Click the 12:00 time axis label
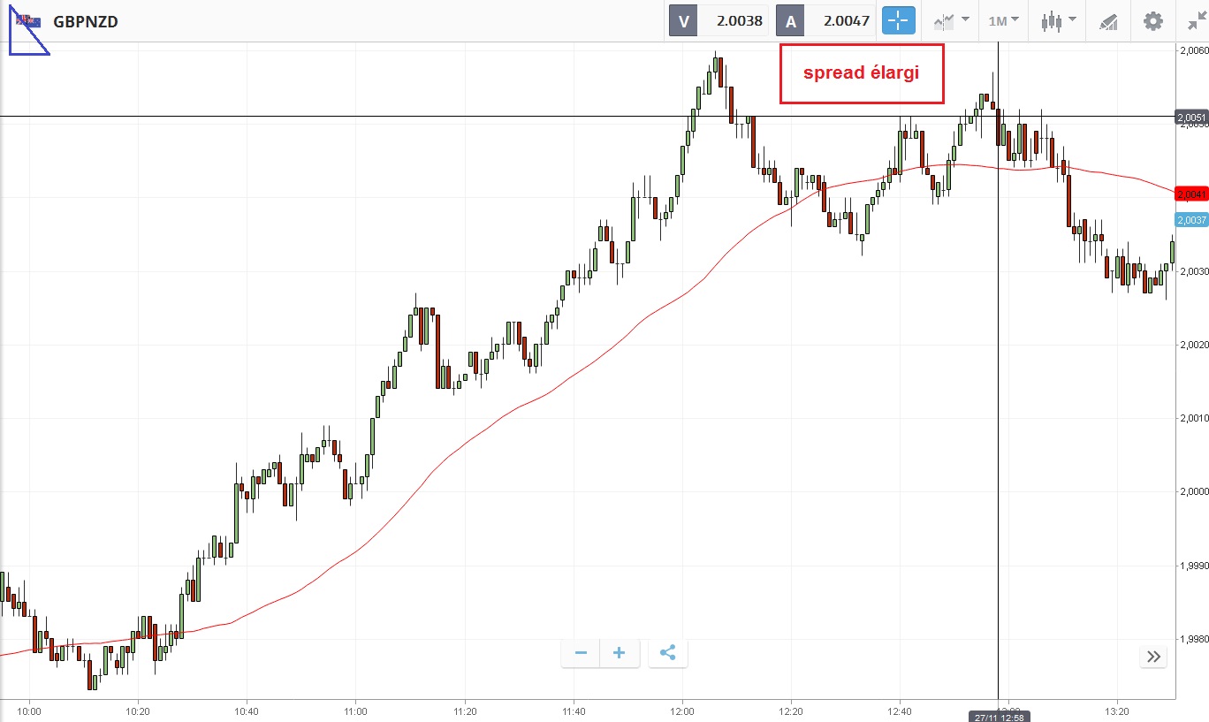This screenshot has width=1209, height=722. pos(682,711)
